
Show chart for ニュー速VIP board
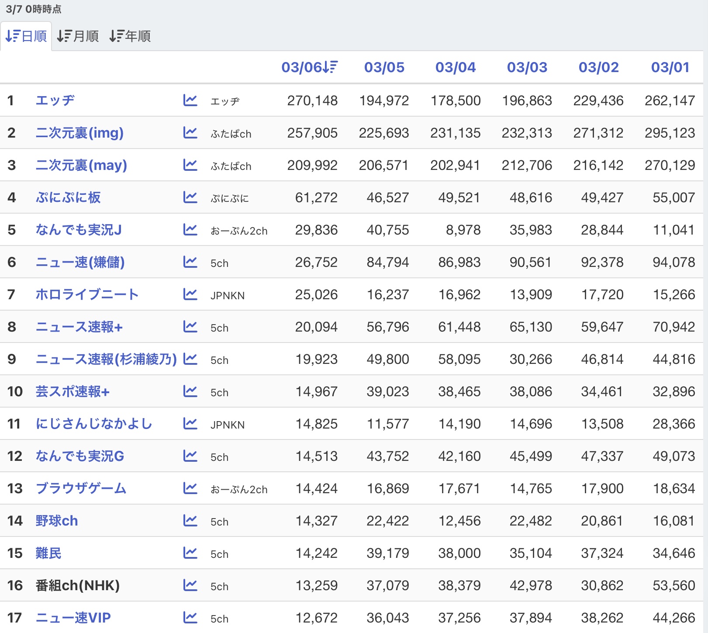[190, 618]
